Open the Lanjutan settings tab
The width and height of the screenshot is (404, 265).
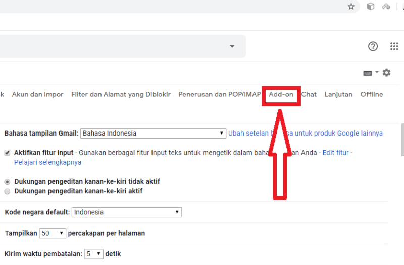338,94
